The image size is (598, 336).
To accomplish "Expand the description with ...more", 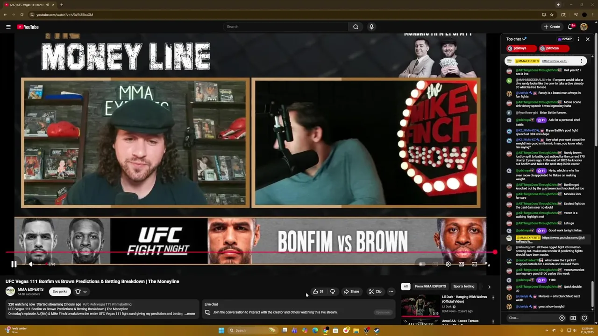I will point(190,314).
